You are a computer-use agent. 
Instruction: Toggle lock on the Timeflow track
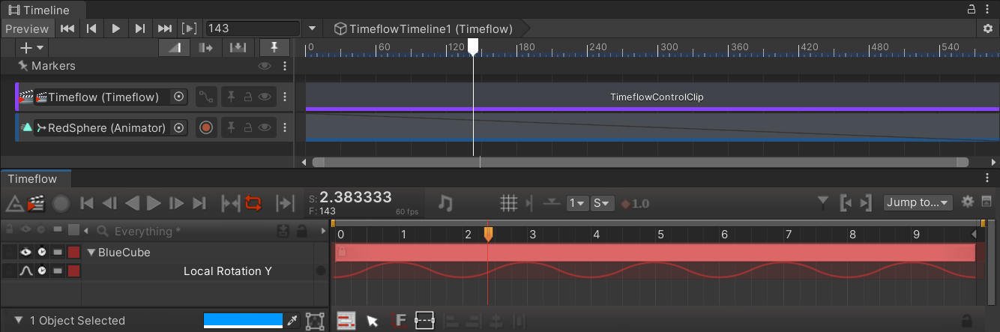(x=248, y=97)
